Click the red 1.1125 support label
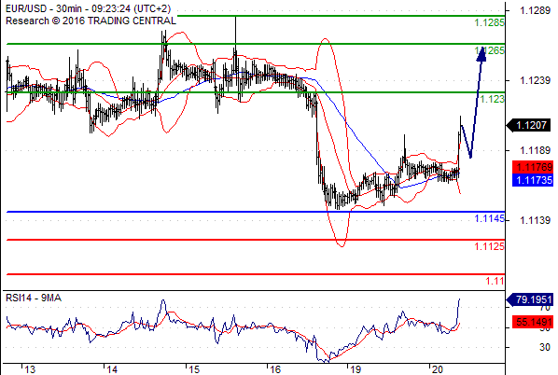The image size is (558, 375). [x=489, y=246]
